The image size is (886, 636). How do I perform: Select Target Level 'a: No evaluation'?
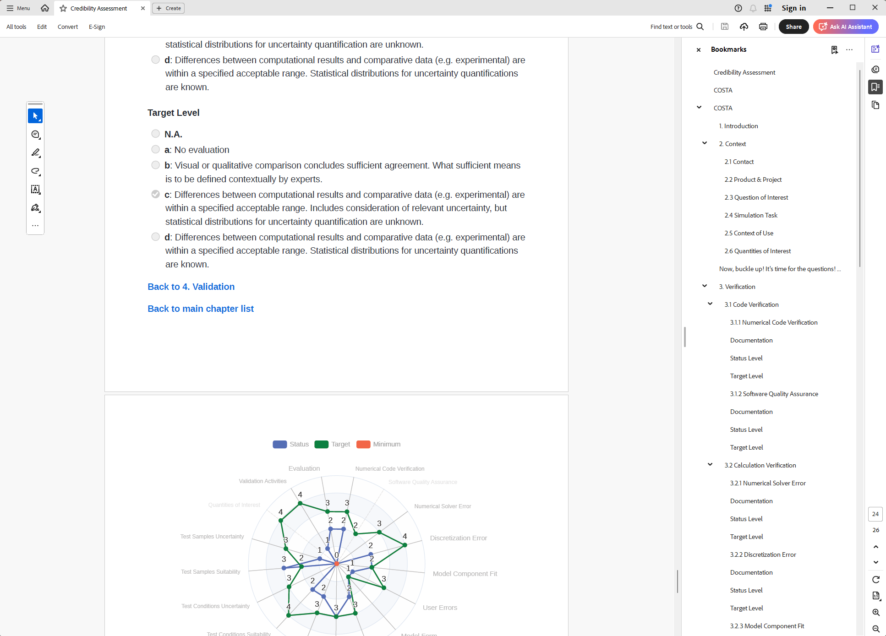pos(156,149)
